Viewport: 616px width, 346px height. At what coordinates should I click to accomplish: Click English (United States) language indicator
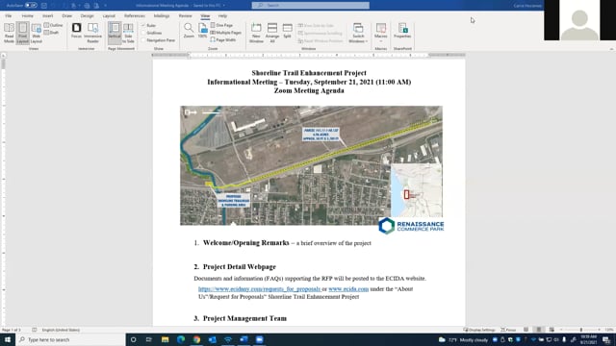(x=61, y=330)
